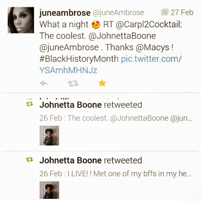This screenshot has height=201, width=201.
Task: Tap green retweet icon beside 'I LIVE' entry
Action: (30, 160)
